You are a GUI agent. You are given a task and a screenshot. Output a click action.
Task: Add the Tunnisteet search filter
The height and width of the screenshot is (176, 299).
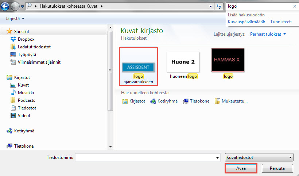click(x=281, y=22)
